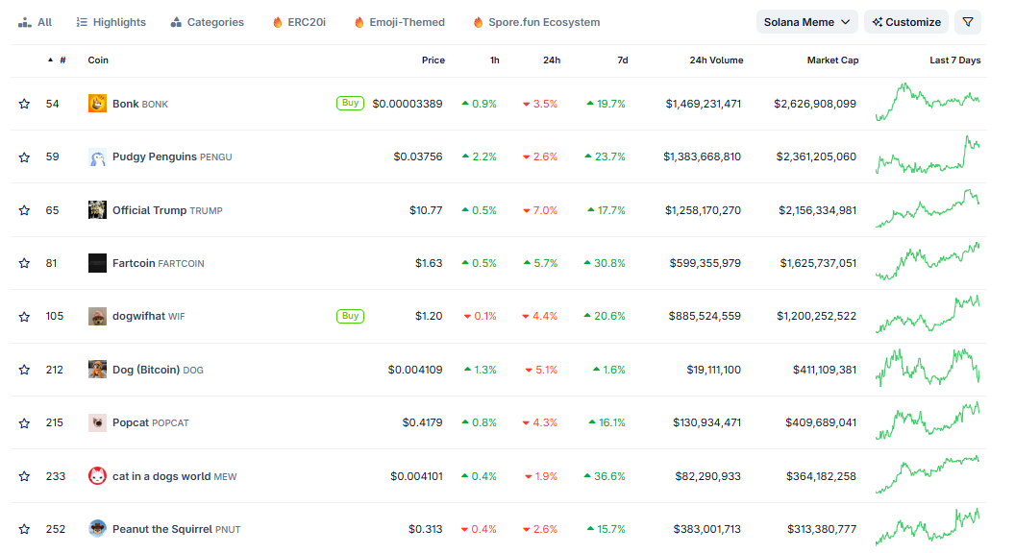Click the Peanut the Squirrel coin logo

(x=97, y=529)
